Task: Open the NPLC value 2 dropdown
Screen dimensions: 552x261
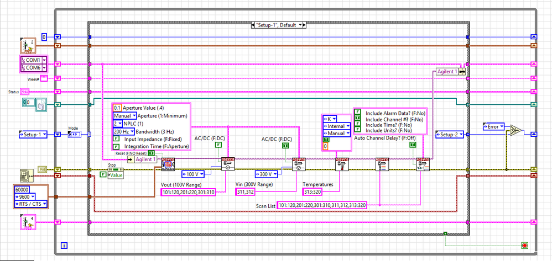Action: click(x=118, y=124)
